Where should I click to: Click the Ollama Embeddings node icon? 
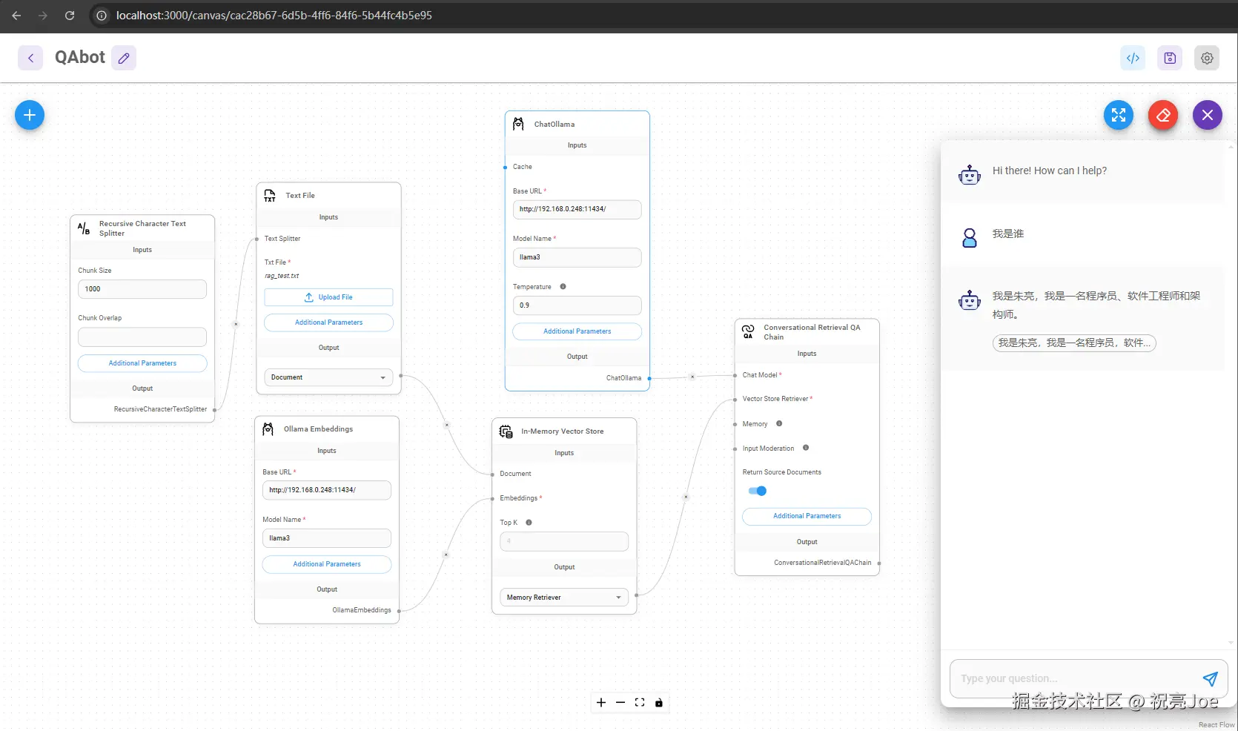pos(268,429)
